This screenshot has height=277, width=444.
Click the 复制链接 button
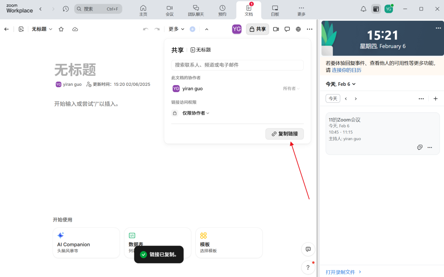(285, 134)
